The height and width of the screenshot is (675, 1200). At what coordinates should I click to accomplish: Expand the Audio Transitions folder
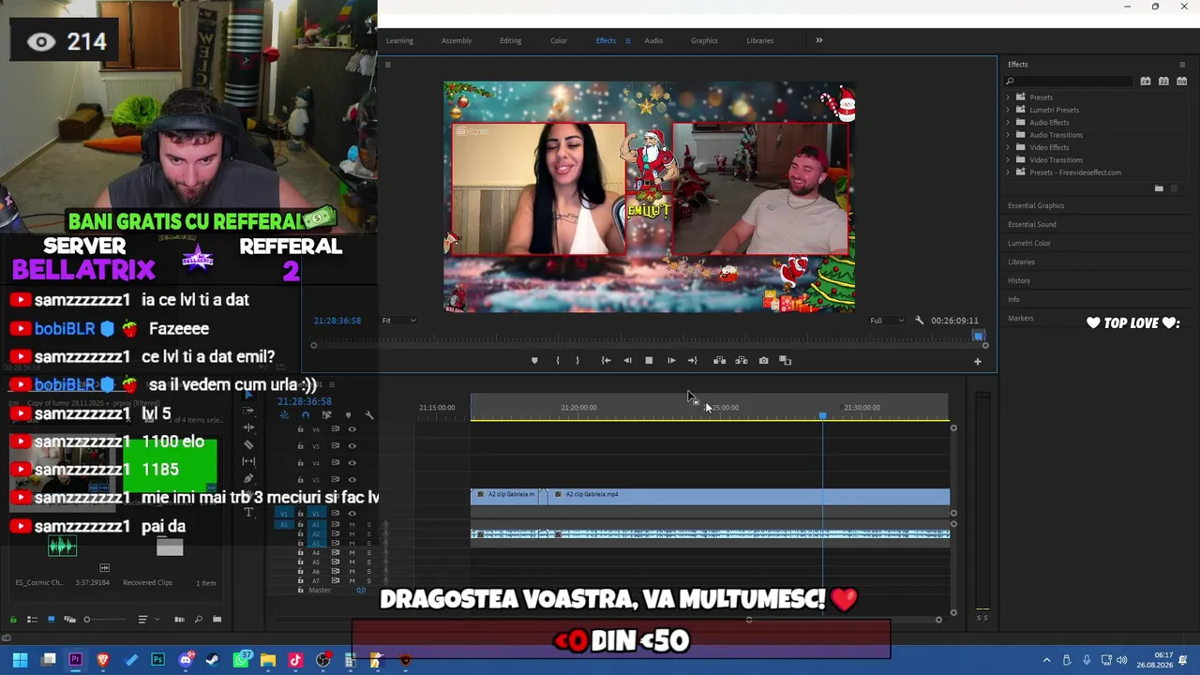1009,135
